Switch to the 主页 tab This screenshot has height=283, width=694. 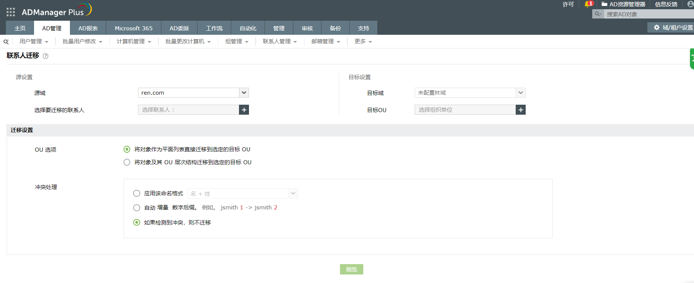(x=20, y=28)
